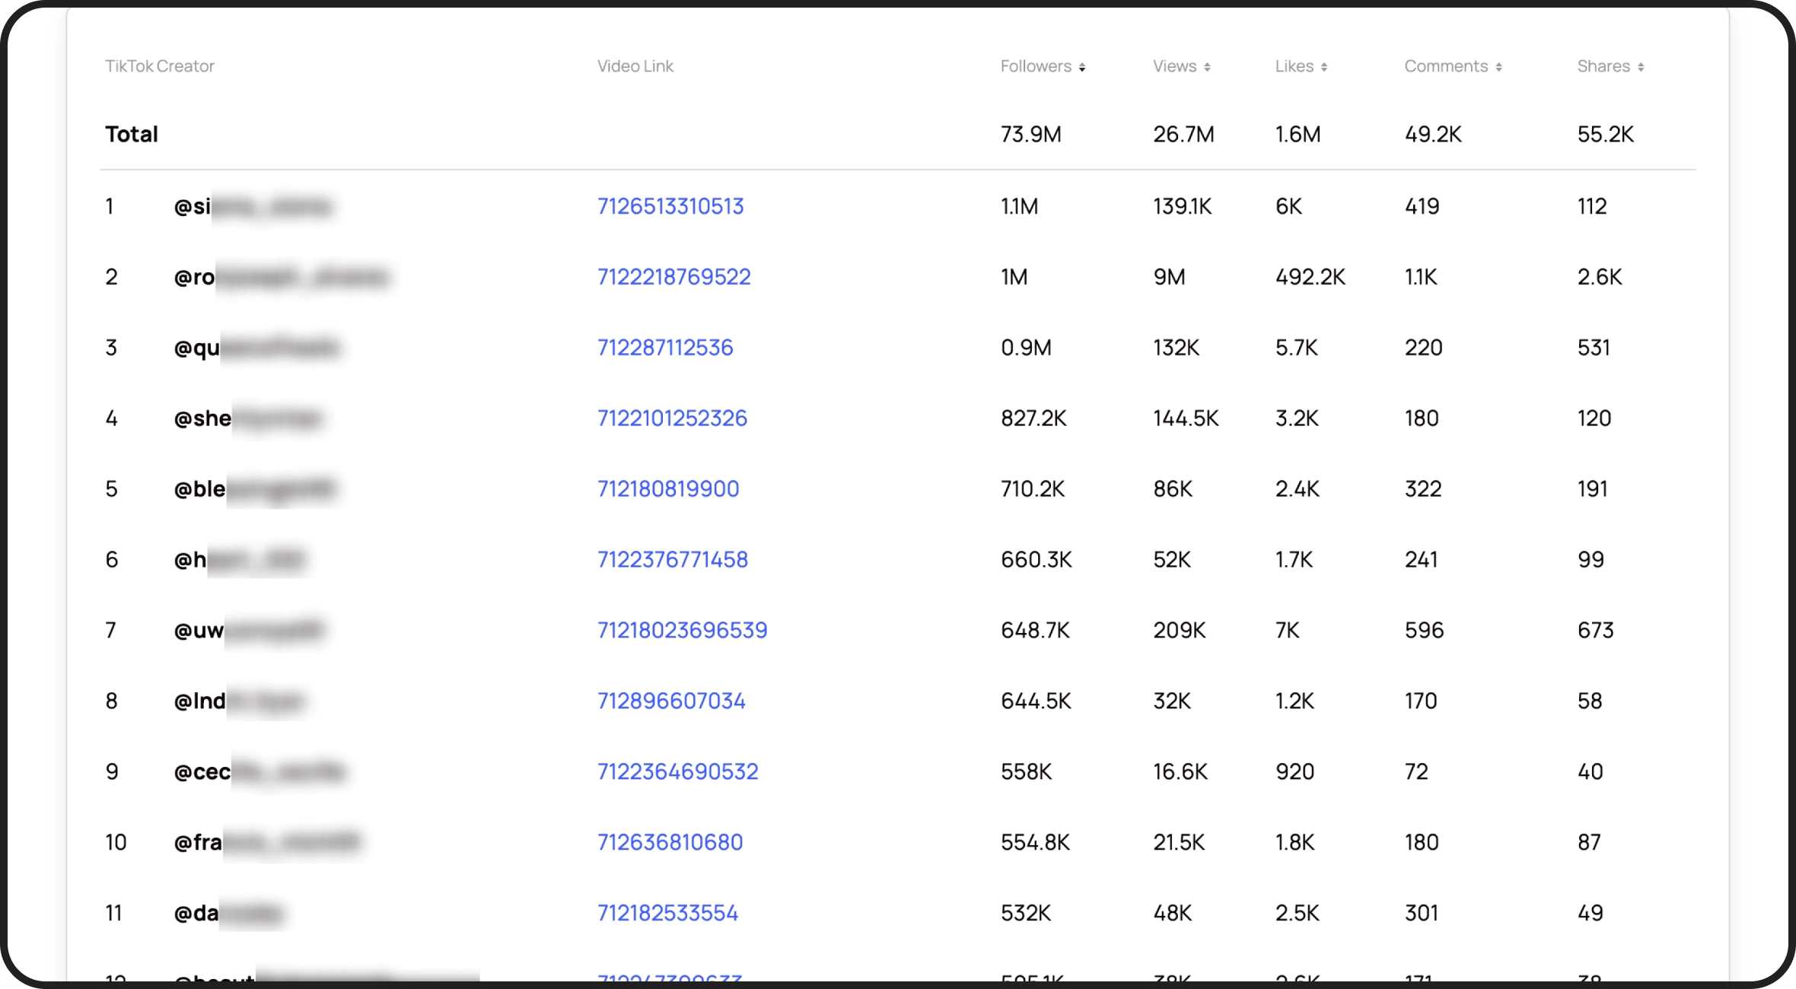The height and width of the screenshot is (989, 1796).
Task: Click views value 139.1K
Action: pos(1183,206)
